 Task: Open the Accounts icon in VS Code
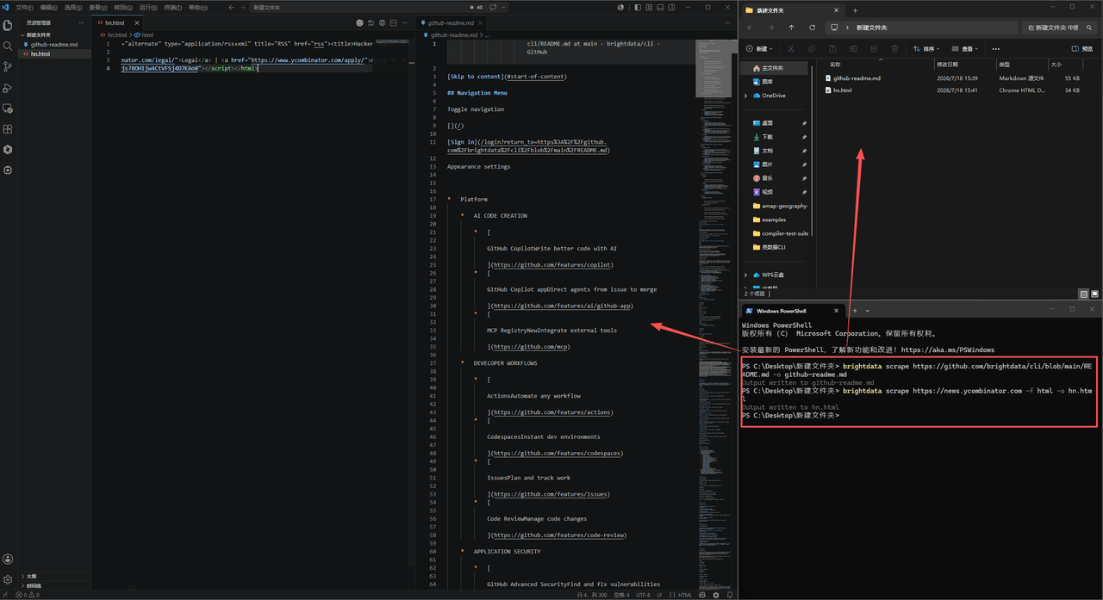8,560
